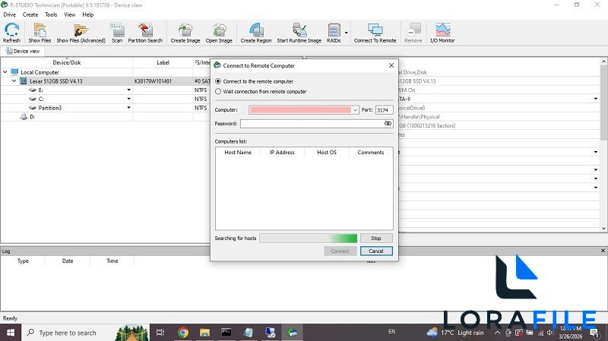Select the Create Region tool
Screen dimensions: 608x341
256,33
